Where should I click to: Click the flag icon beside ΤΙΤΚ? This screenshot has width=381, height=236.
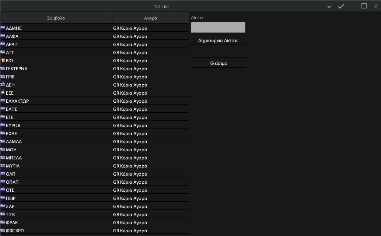pyautogui.click(x=3, y=214)
